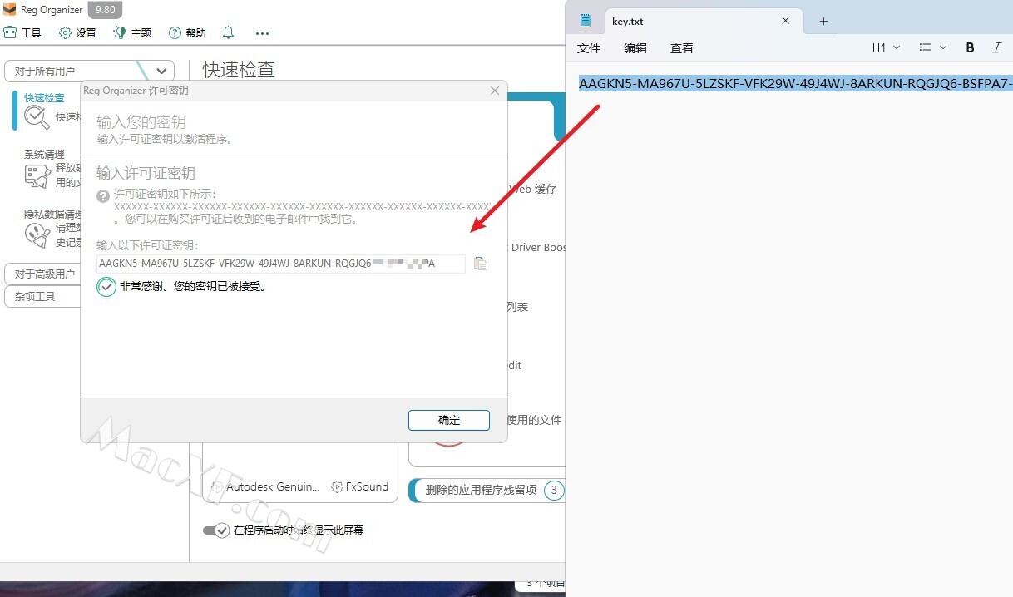
Task: Open the list style dropdown in Notepad
Action: pos(932,48)
